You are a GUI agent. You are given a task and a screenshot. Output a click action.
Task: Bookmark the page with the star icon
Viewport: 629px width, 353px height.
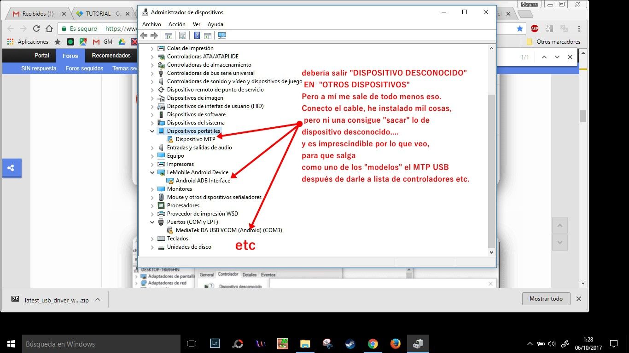520,28
